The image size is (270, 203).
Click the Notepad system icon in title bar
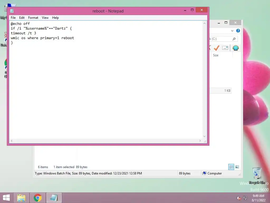tap(12, 11)
